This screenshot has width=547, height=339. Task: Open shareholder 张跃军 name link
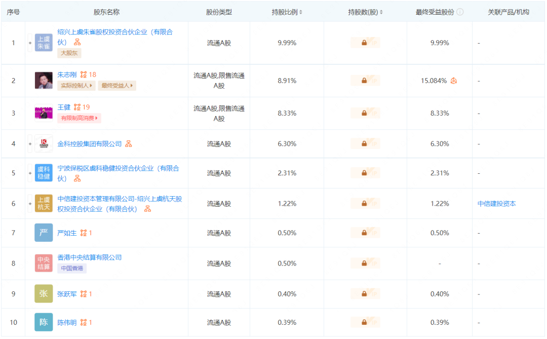[x=67, y=294]
